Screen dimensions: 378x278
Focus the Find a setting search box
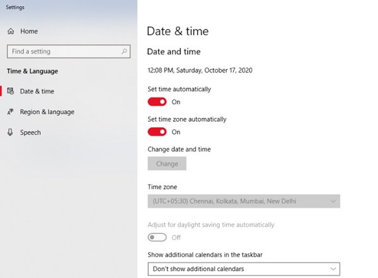(69, 52)
